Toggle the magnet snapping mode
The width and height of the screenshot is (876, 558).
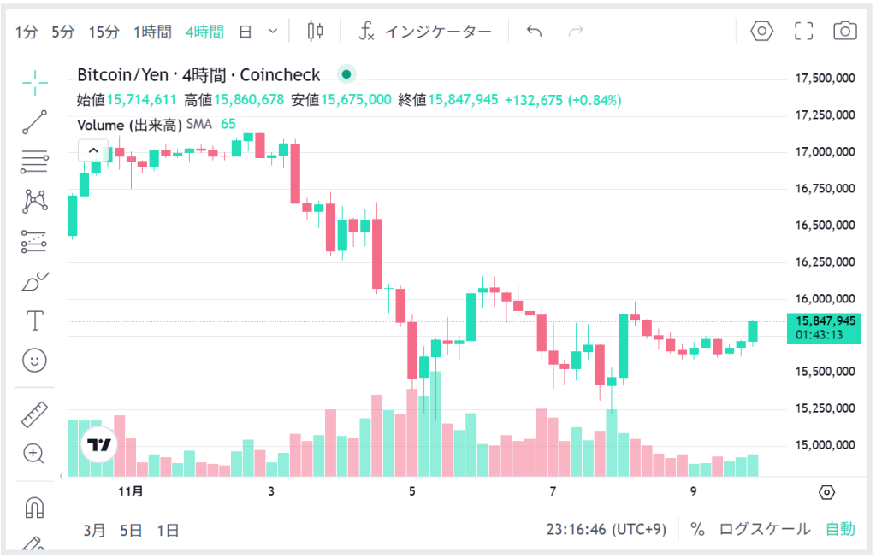click(x=35, y=508)
